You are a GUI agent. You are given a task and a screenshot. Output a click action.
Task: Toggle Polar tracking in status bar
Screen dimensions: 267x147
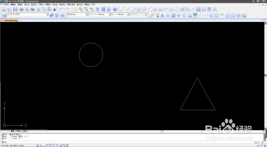(x=47, y=145)
